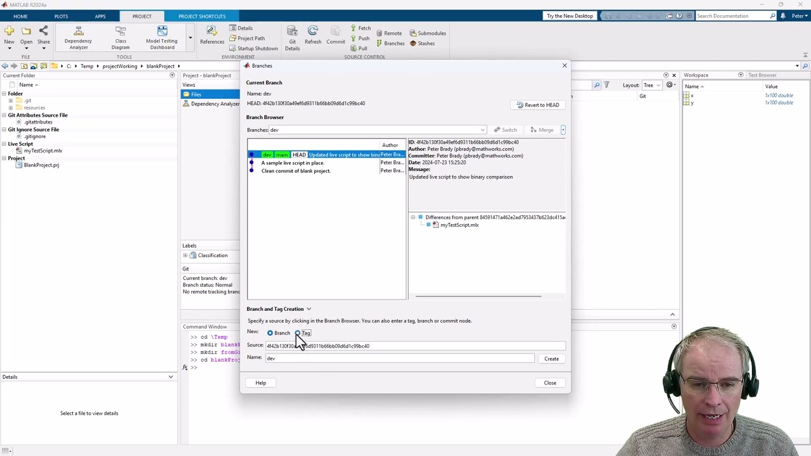Image resolution: width=811 pixels, height=456 pixels.
Task: Select the Dependency Analyzer view in project
Action: tap(212, 104)
